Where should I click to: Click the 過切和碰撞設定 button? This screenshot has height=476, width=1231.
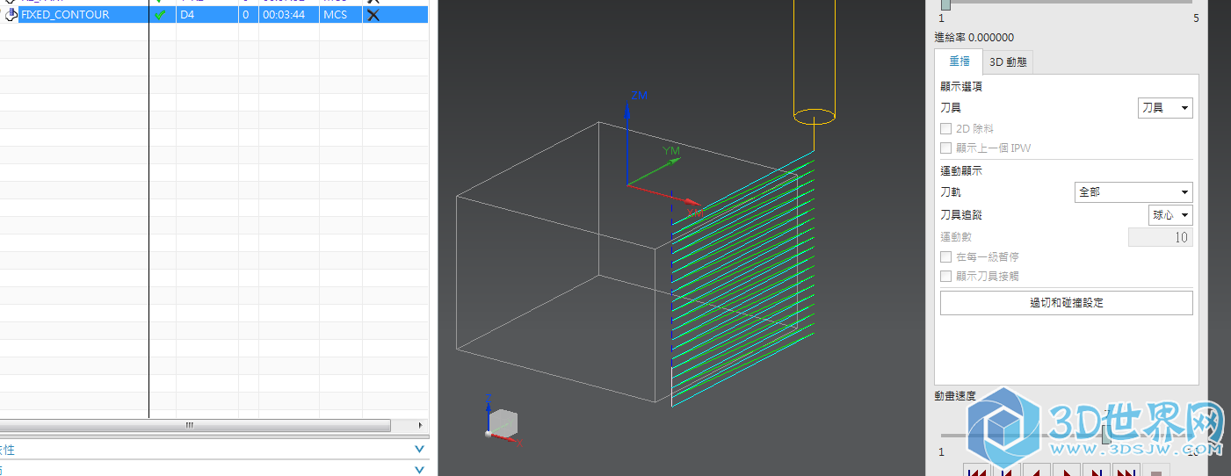1066,303
